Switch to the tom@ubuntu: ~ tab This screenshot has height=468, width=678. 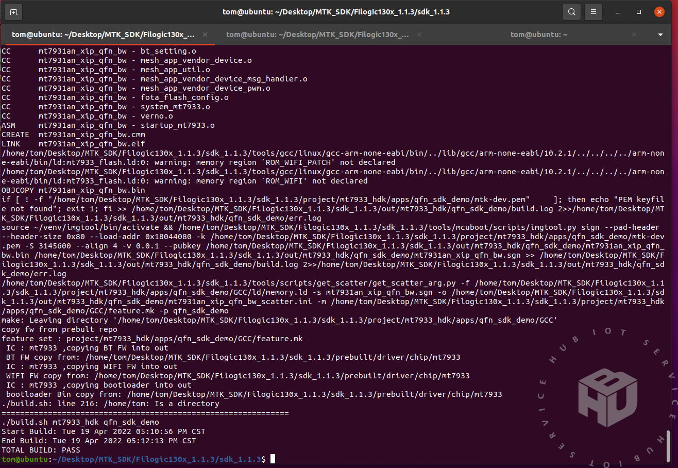coord(539,35)
